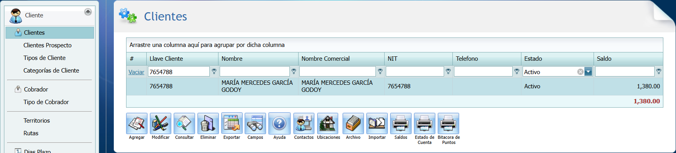
Task: Open filter options for Telefono column
Action: [517, 71]
